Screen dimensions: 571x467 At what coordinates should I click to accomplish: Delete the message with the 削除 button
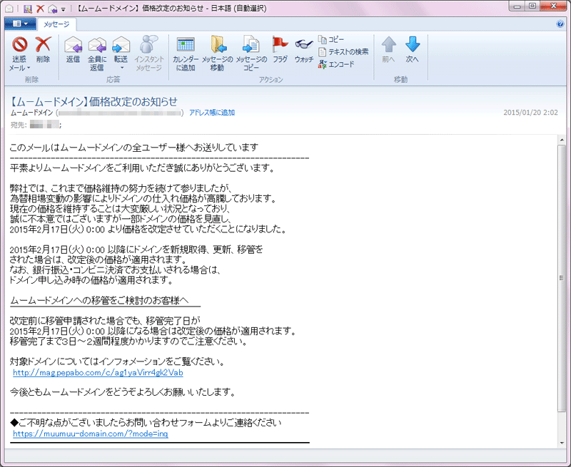click(x=43, y=49)
